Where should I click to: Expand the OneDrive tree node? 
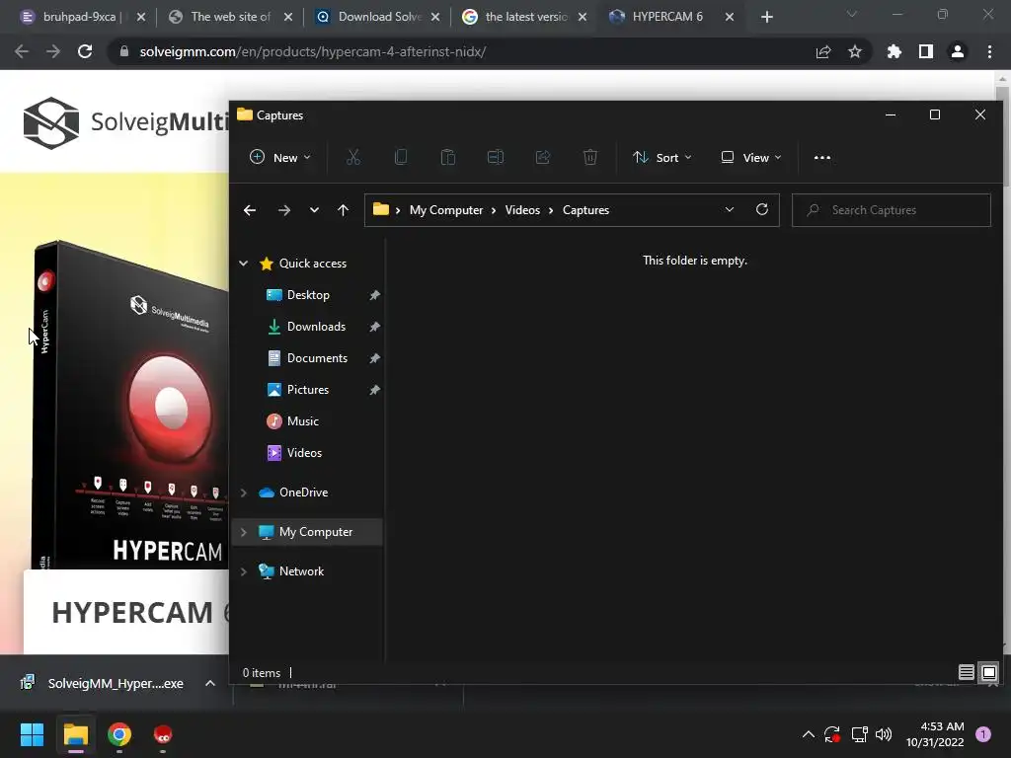coord(244,493)
